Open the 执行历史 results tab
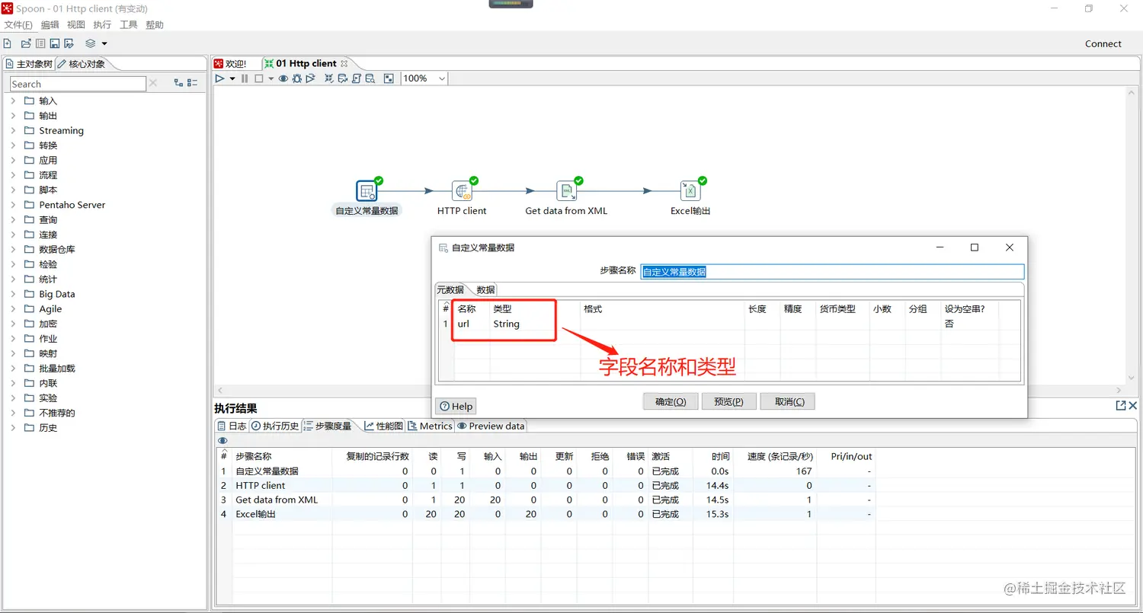 pyautogui.click(x=275, y=426)
